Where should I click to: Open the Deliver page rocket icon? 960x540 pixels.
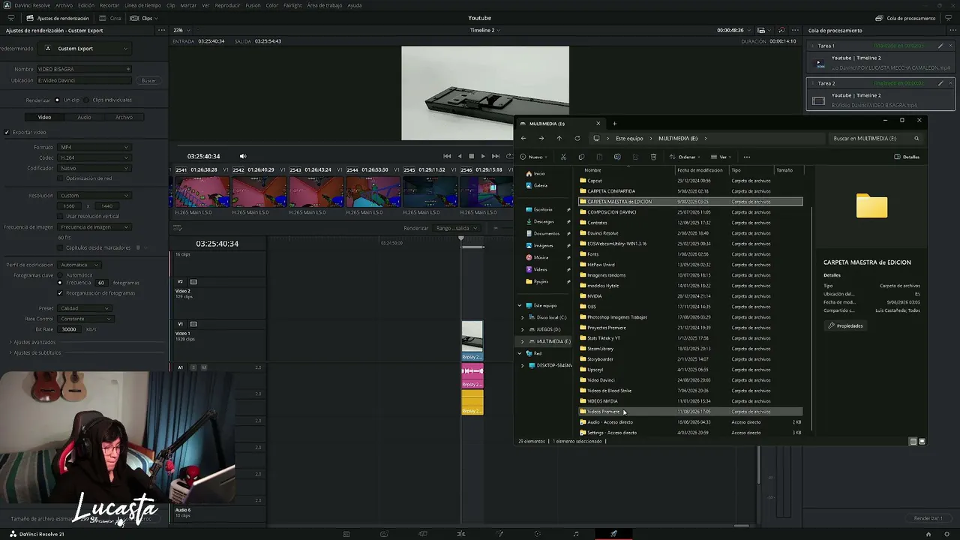(613, 534)
